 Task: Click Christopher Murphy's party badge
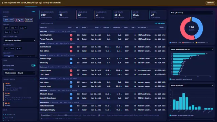click(71, 110)
